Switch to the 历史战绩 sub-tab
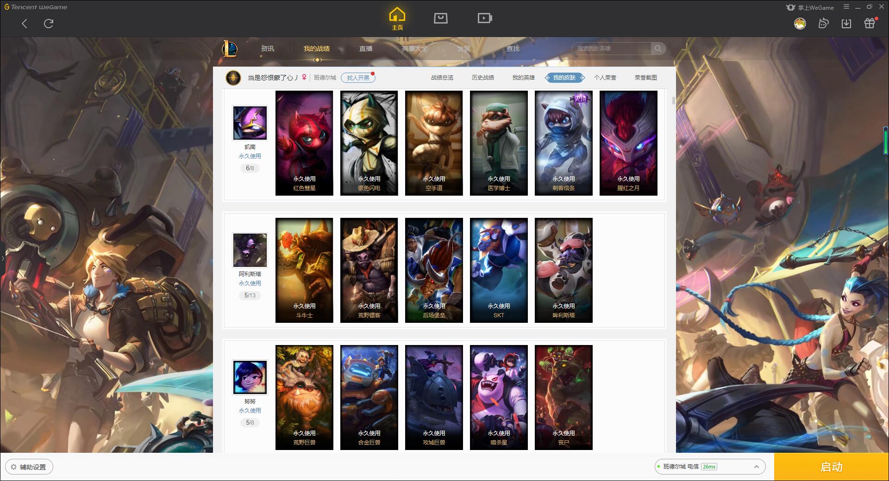This screenshot has width=889, height=481. 483,78
